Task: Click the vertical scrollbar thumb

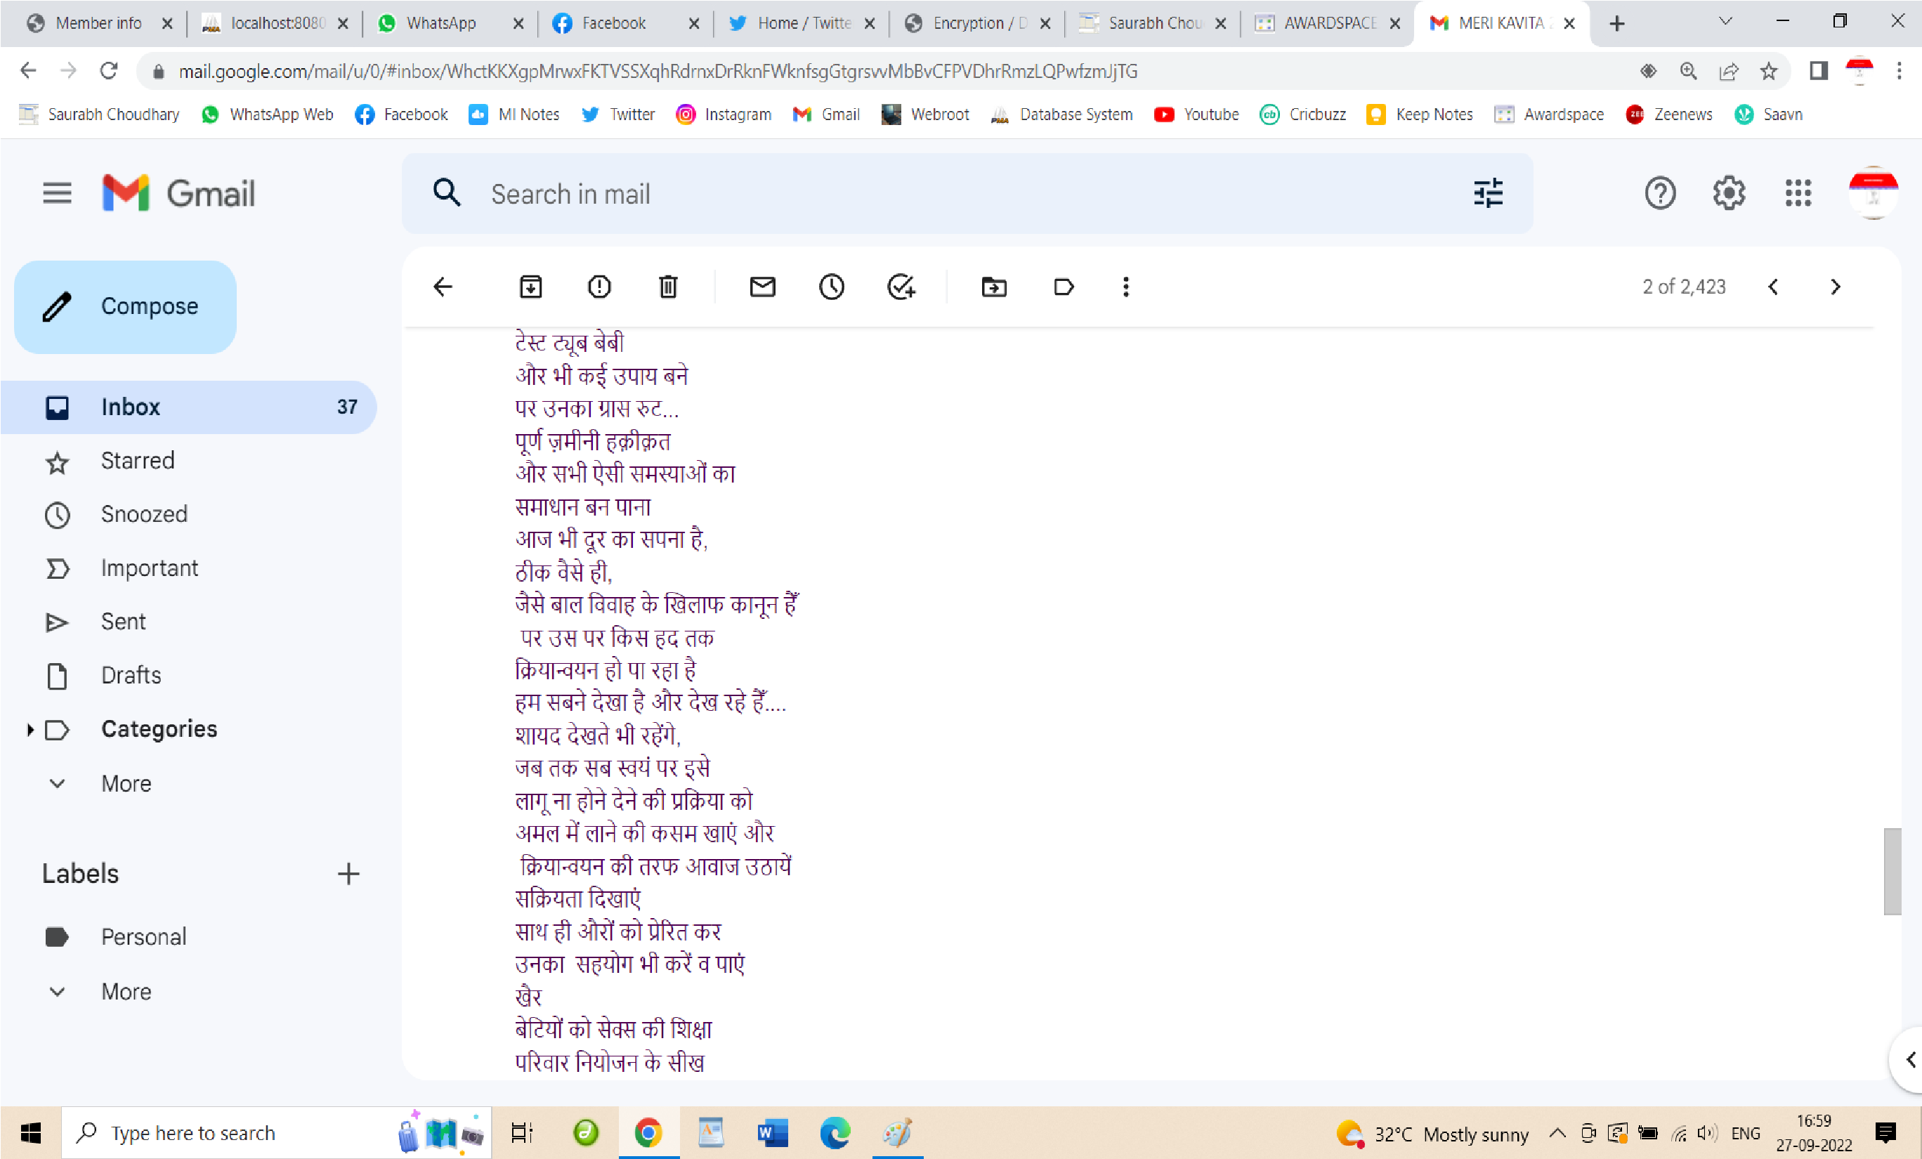Action: tap(1892, 871)
